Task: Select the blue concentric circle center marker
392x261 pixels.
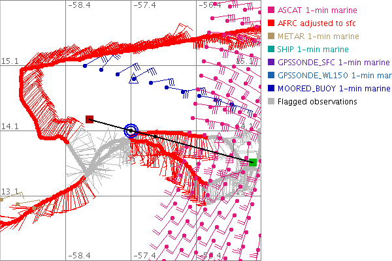Action: pyautogui.click(x=131, y=130)
